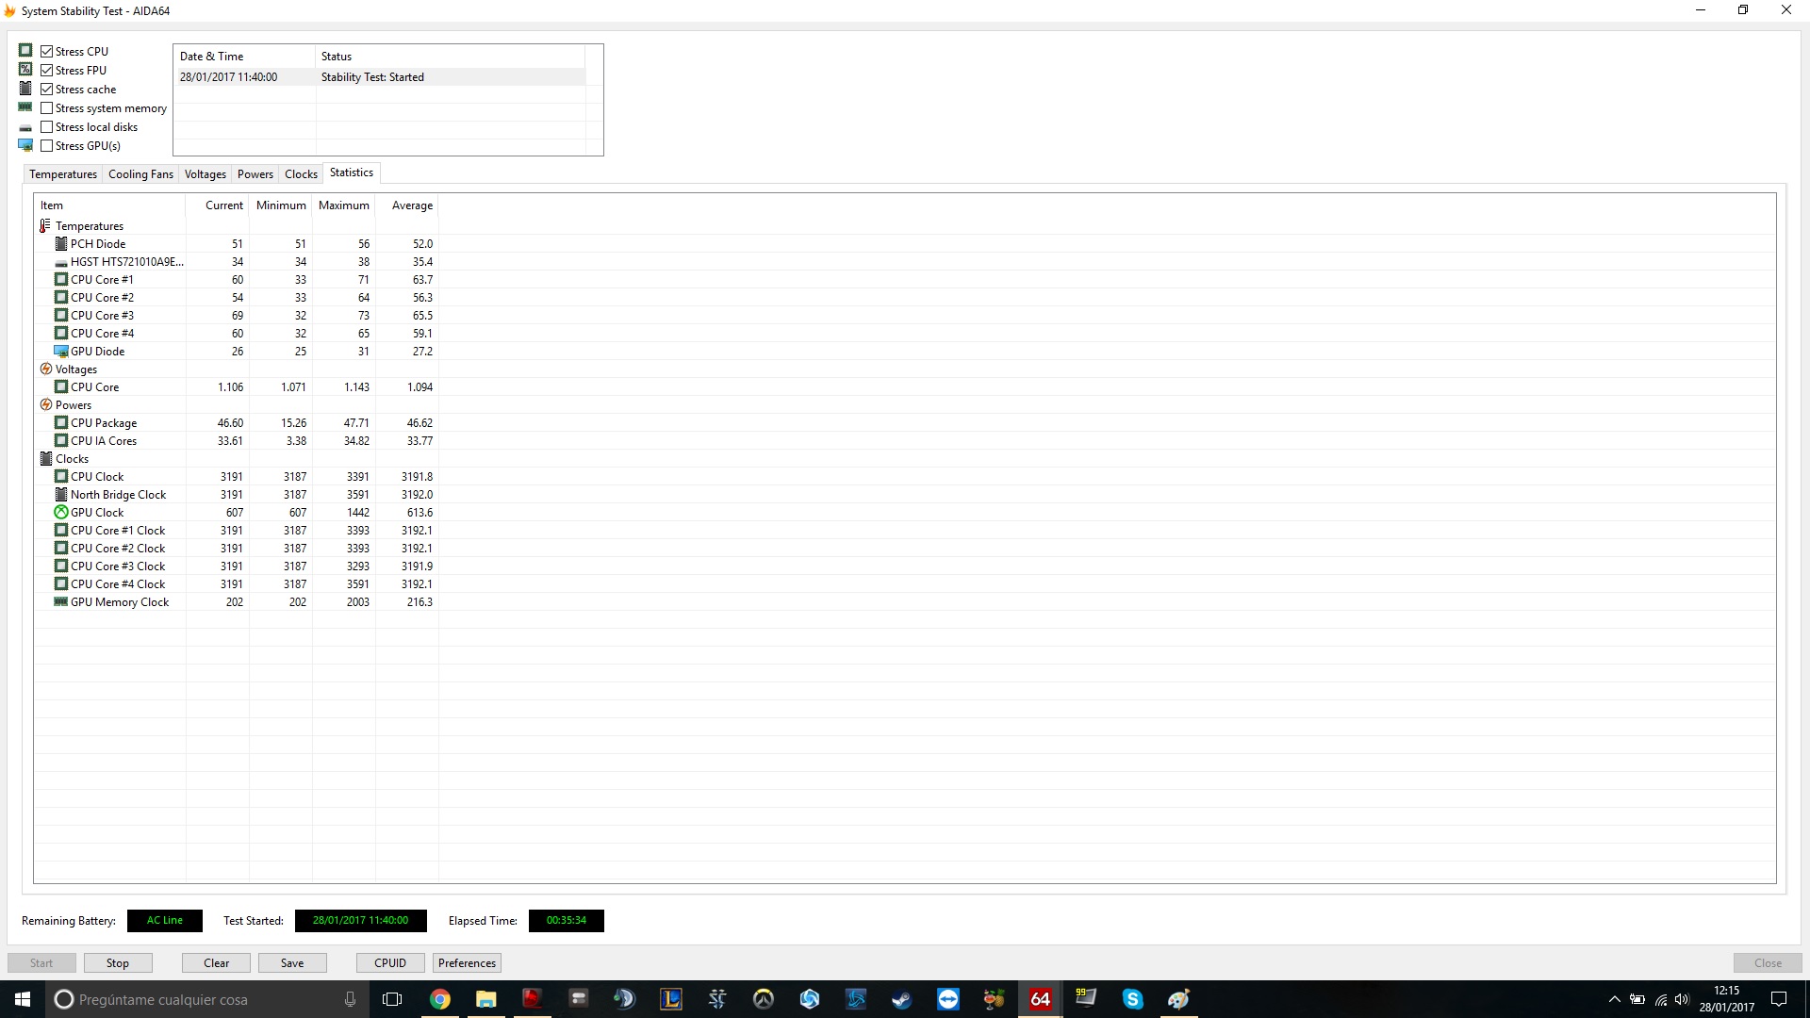Click the RAM icon left of Stress system memory

coord(25,107)
